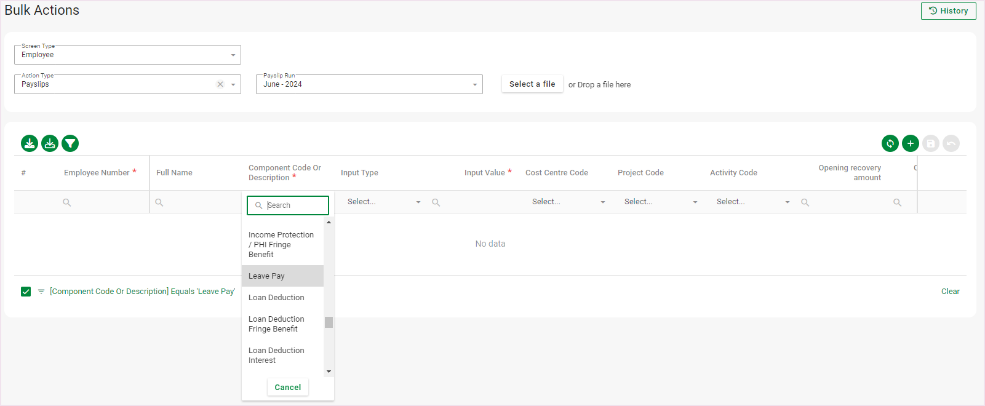Click the component Search input field
985x406 pixels.
[294, 205]
